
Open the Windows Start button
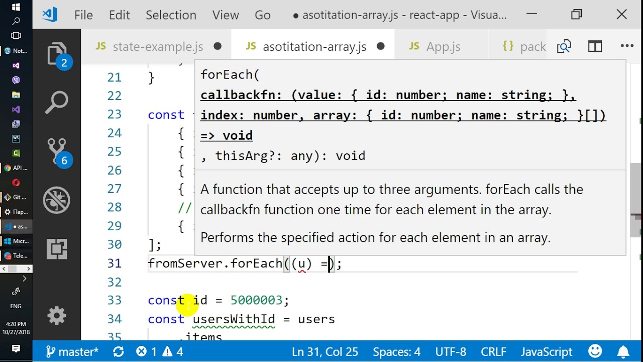click(16, 7)
